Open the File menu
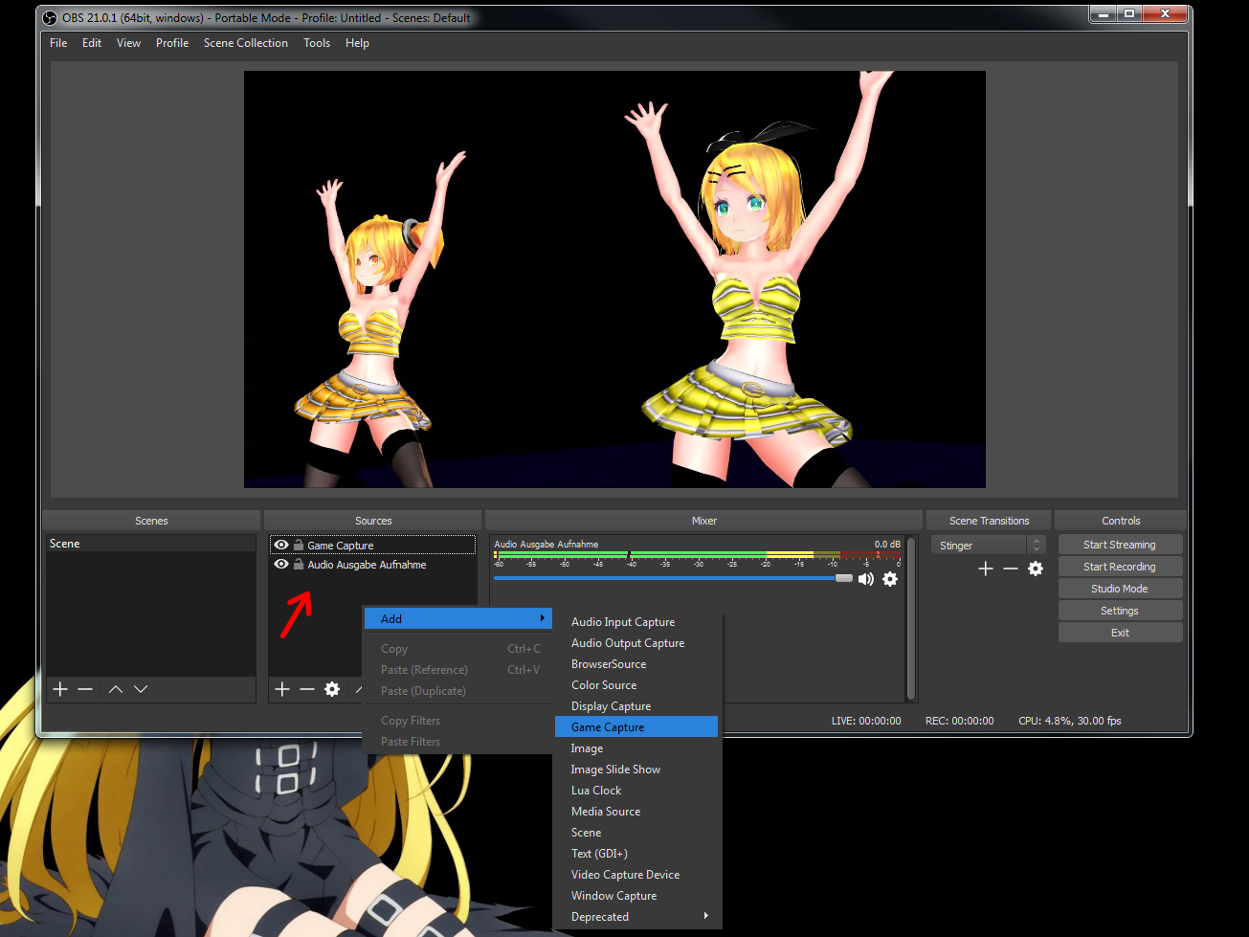Image resolution: width=1249 pixels, height=937 pixels. tap(58, 43)
